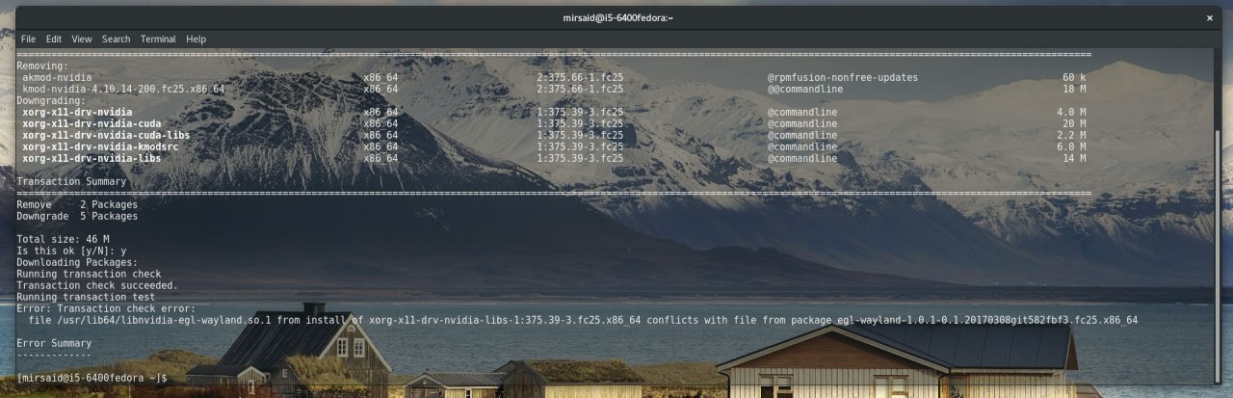The image size is (1233, 398).
Task: Click the shell prompt [mirsaid@i5-6400fedora ~]$
Action: click(92, 378)
